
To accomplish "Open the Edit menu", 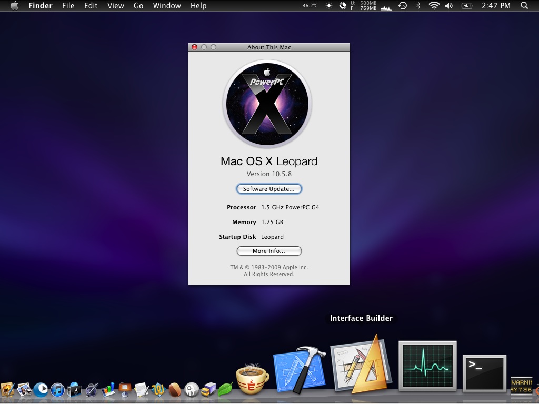I will (x=91, y=5).
